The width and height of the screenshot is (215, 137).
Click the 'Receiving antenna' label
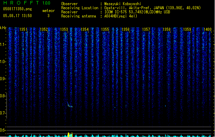tap(79, 16)
